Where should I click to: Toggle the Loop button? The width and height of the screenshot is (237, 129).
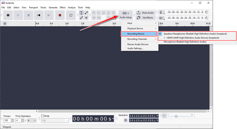(71, 15)
